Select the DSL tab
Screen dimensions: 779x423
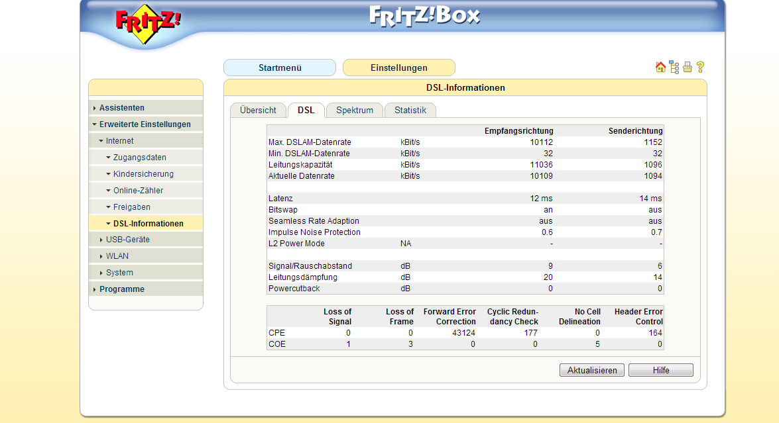click(306, 110)
